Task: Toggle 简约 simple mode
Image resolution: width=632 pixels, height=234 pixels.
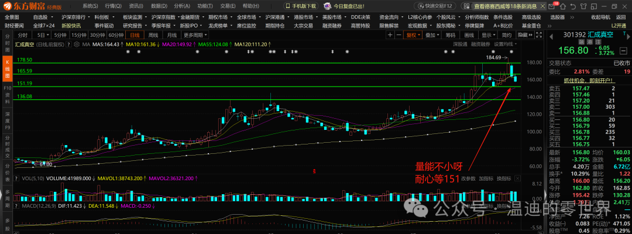Action: pyautogui.click(x=507, y=35)
